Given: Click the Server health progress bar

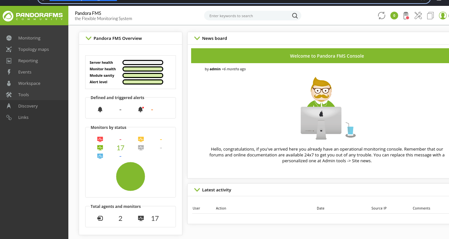Looking at the screenshot, I should [143, 63].
